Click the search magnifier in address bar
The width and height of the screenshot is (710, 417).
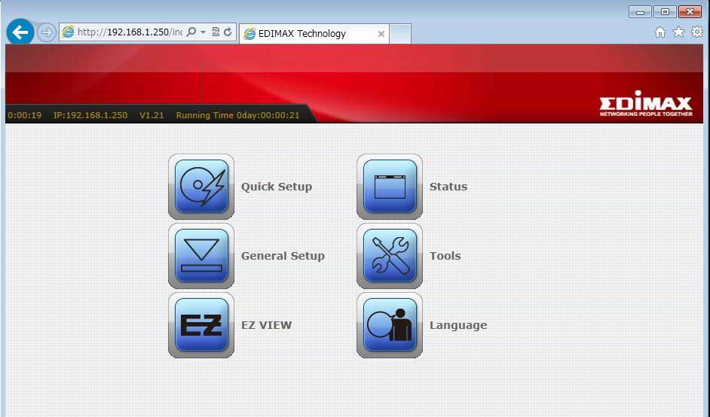[191, 32]
